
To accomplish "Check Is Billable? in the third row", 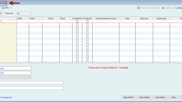I will (x=77, y=27).
